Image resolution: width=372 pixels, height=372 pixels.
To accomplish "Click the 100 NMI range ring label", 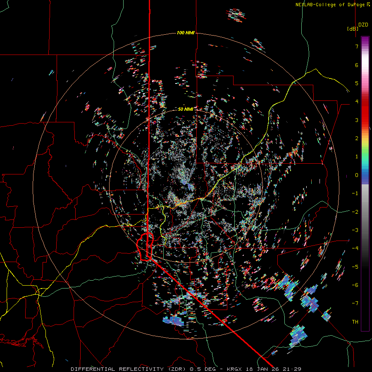I will click(x=186, y=33).
